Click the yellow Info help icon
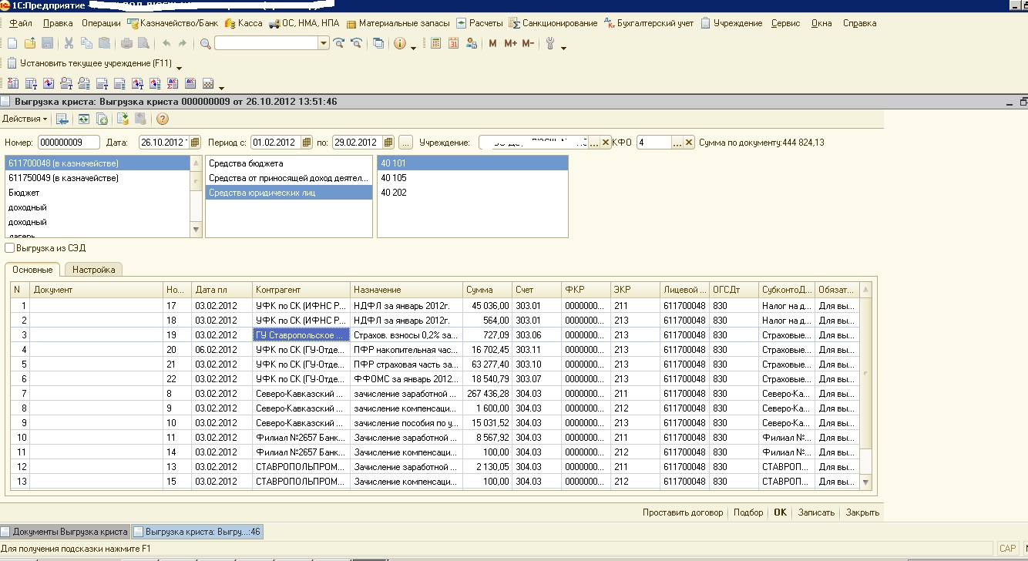The image size is (1028, 561). point(400,43)
